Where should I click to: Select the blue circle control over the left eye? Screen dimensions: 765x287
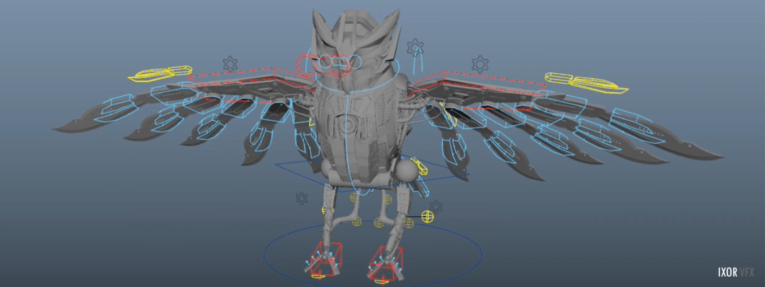325,62
